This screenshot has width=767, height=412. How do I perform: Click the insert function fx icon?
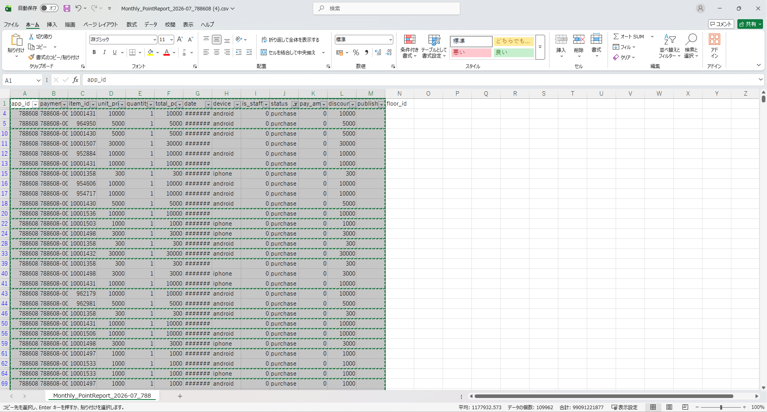75,80
